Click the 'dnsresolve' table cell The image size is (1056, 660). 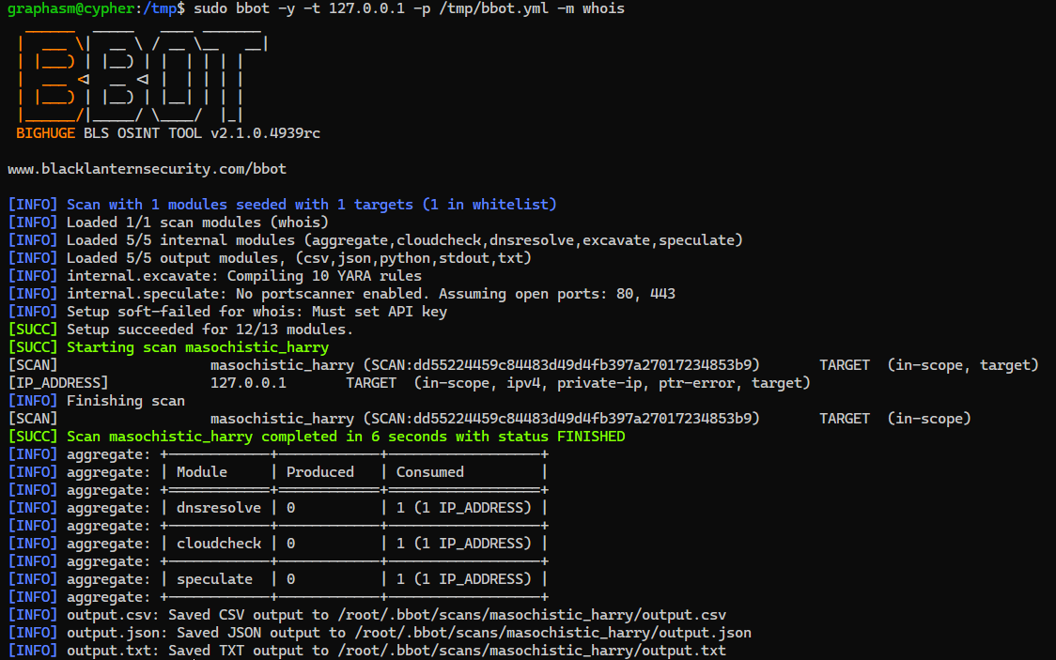pos(218,508)
